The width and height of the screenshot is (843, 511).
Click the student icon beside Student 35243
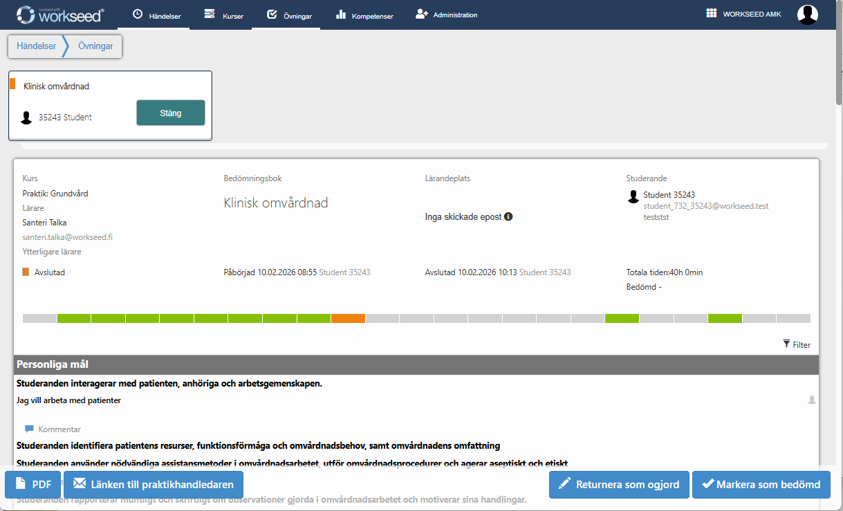click(x=633, y=197)
